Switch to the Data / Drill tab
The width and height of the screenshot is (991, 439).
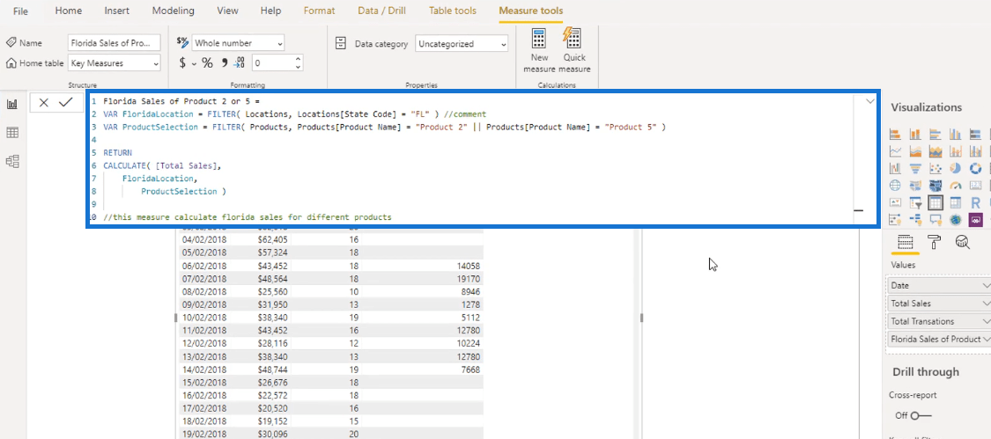click(381, 11)
